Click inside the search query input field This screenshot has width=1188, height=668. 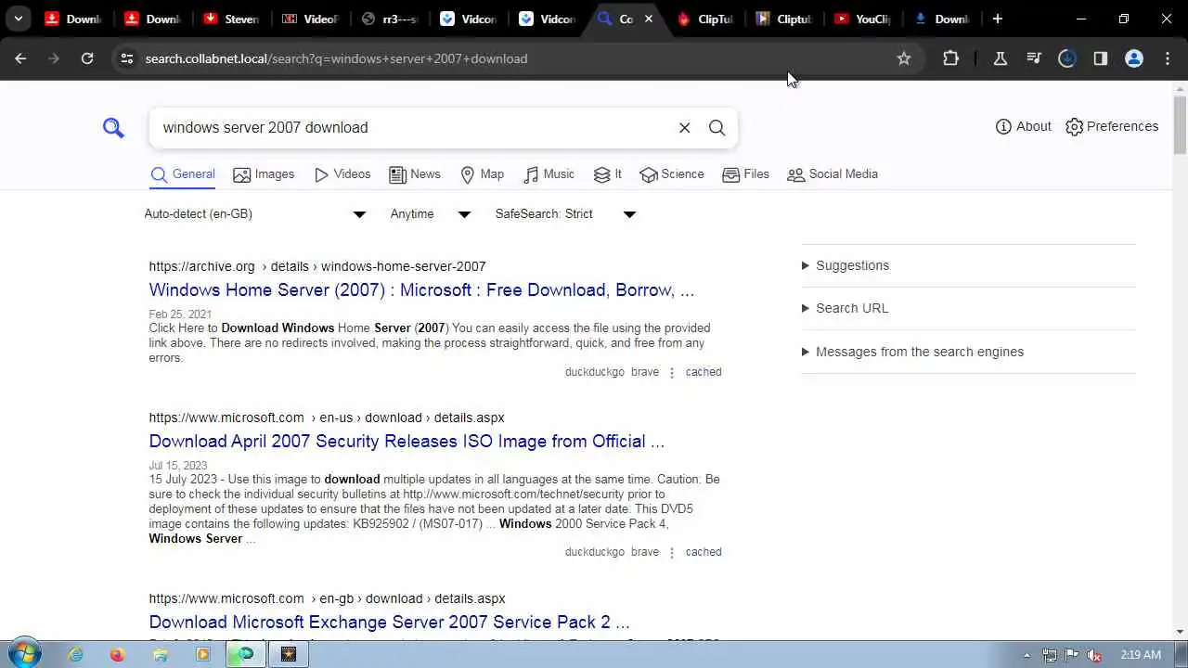pos(413,127)
